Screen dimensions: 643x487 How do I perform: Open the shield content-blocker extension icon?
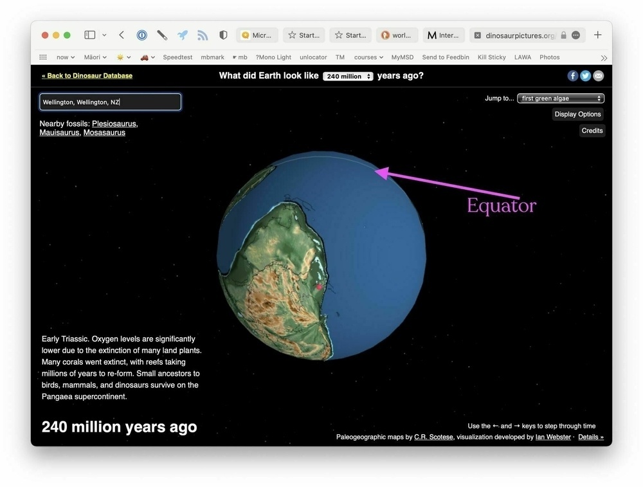pyautogui.click(x=222, y=35)
